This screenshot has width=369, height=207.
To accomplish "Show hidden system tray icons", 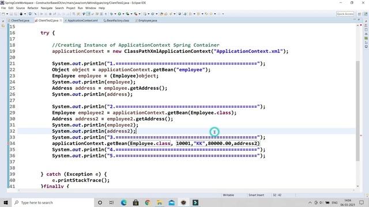I will [310, 202].
